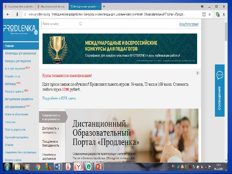232x174 pixels.
Task: Open Каталог сайтов sidebar item
Action: [13, 160]
